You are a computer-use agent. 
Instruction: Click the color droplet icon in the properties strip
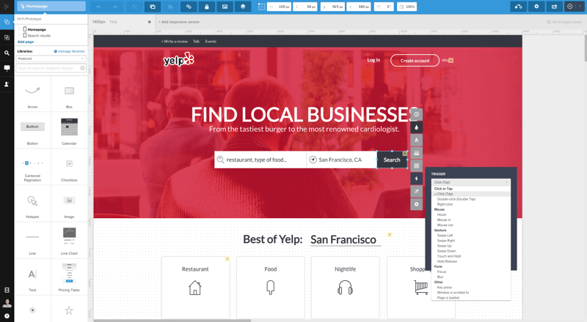point(416,127)
